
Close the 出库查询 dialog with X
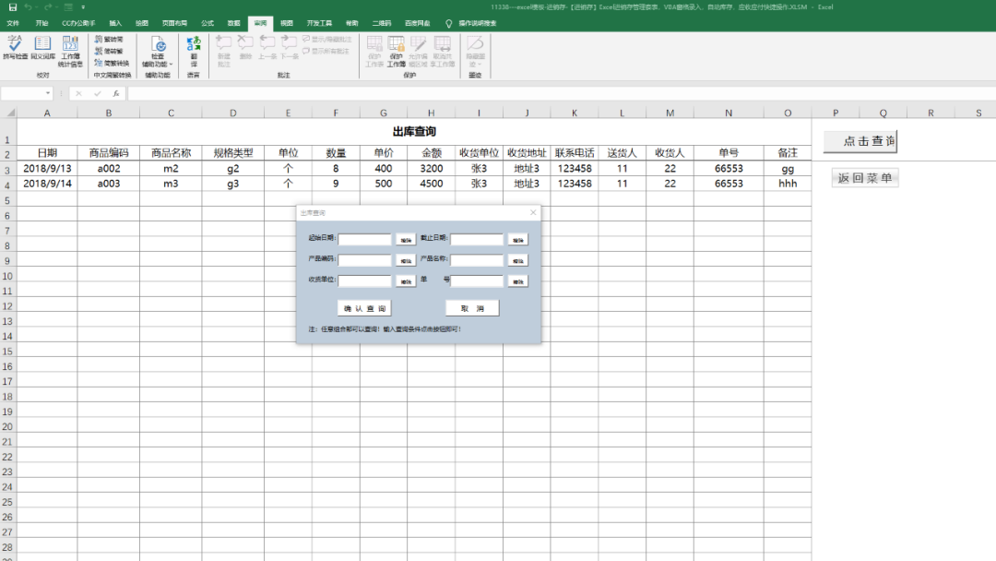point(533,212)
